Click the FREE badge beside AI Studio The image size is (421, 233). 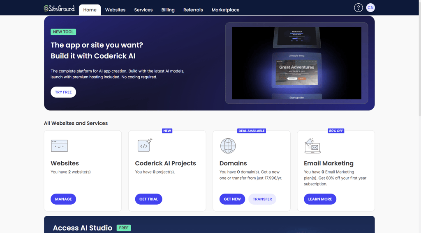click(x=124, y=228)
